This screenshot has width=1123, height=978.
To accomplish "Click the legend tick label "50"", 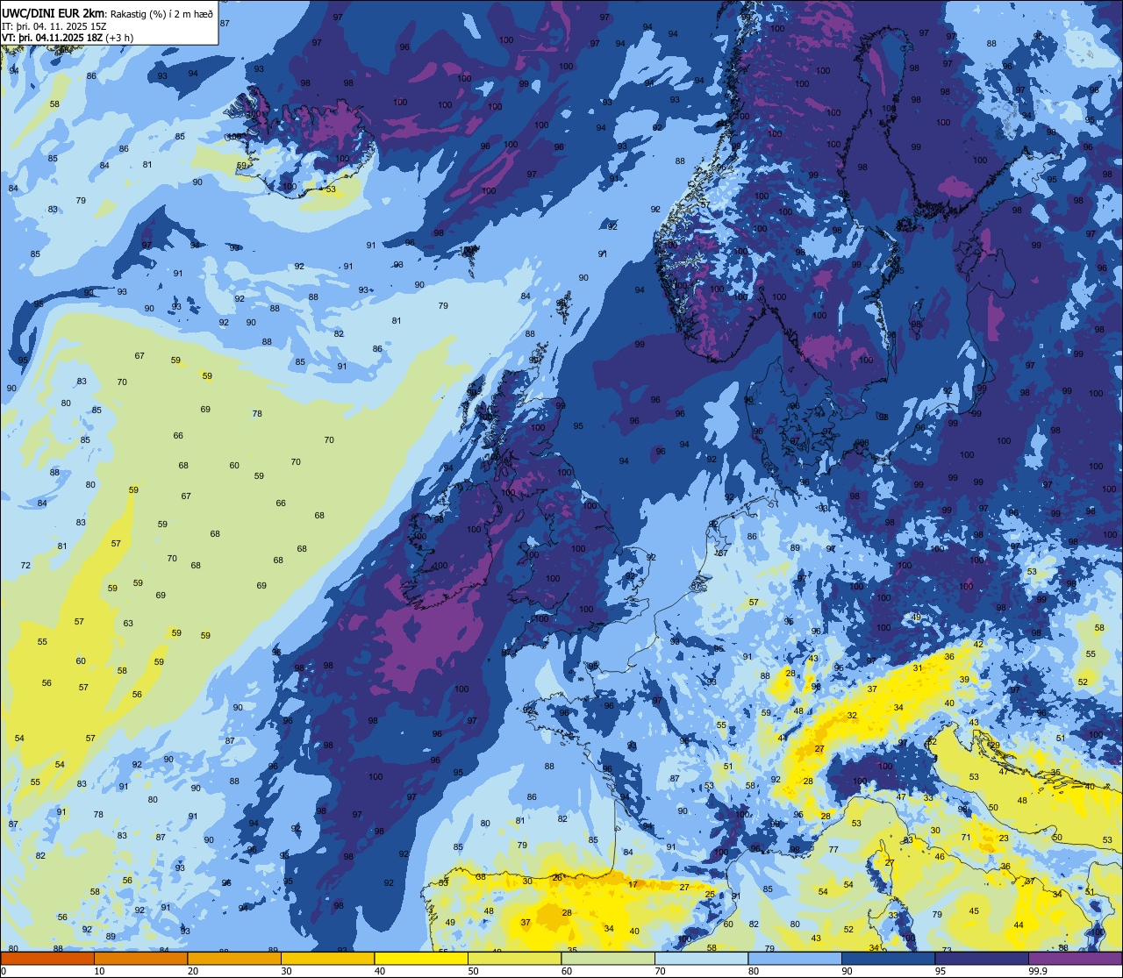I will [473, 971].
